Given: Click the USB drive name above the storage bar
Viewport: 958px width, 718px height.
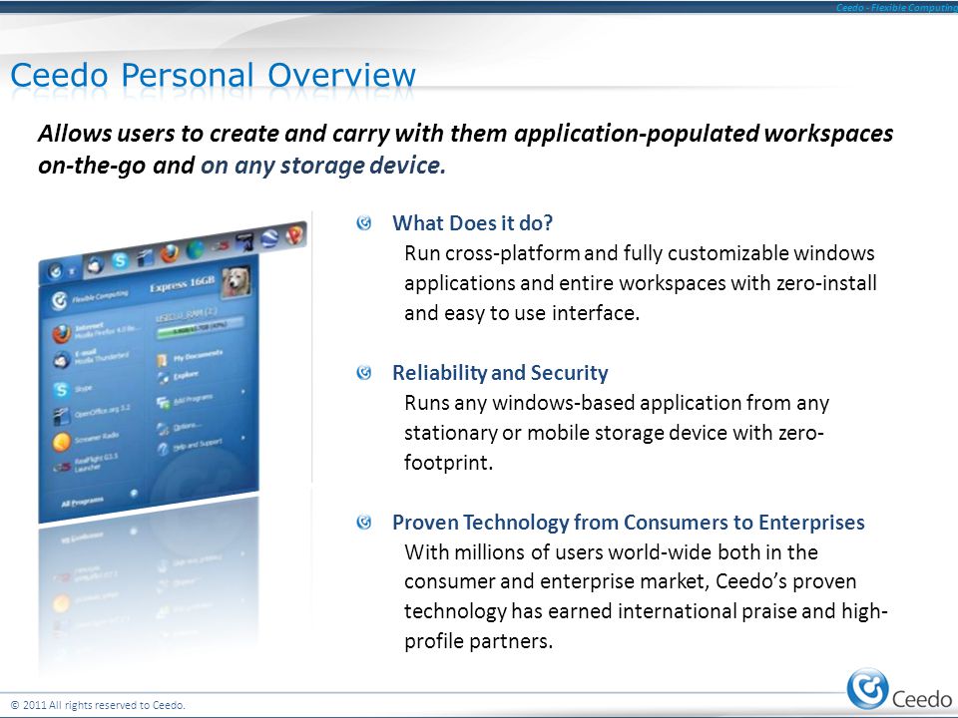Looking at the screenshot, I should [187, 316].
